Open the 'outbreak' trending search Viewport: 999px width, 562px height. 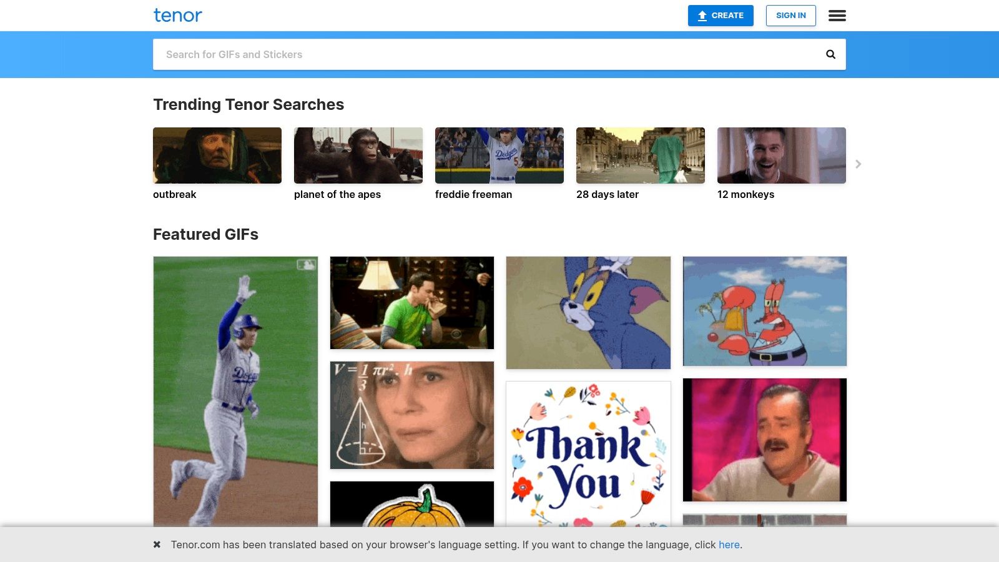point(217,155)
